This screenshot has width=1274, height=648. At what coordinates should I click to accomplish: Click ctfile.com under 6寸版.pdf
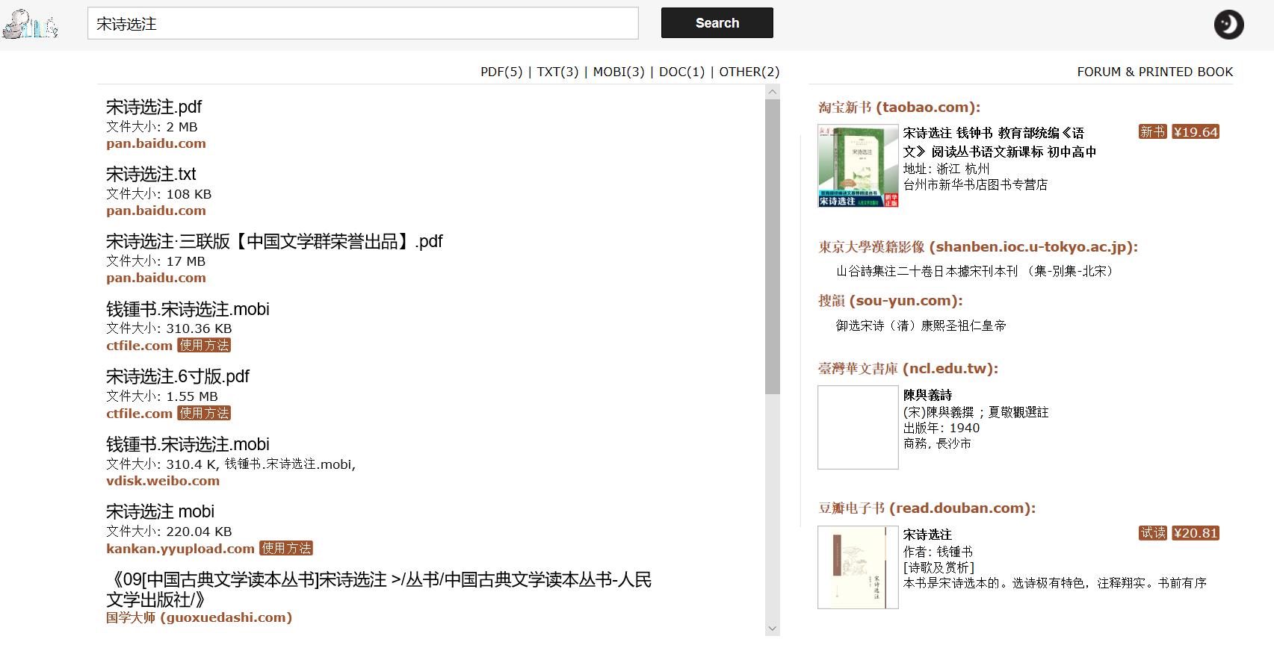click(x=139, y=414)
